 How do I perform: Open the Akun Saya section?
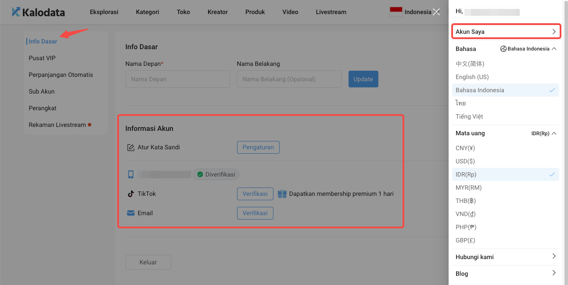click(506, 31)
